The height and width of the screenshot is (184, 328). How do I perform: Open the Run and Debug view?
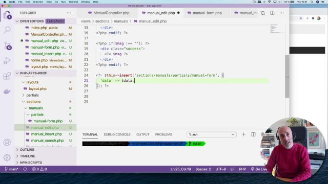coord(7,61)
